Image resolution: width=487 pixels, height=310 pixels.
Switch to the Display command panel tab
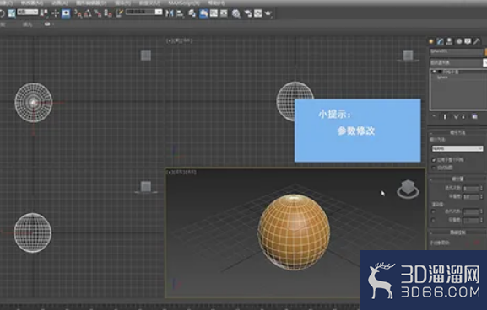tap(468, 41)
